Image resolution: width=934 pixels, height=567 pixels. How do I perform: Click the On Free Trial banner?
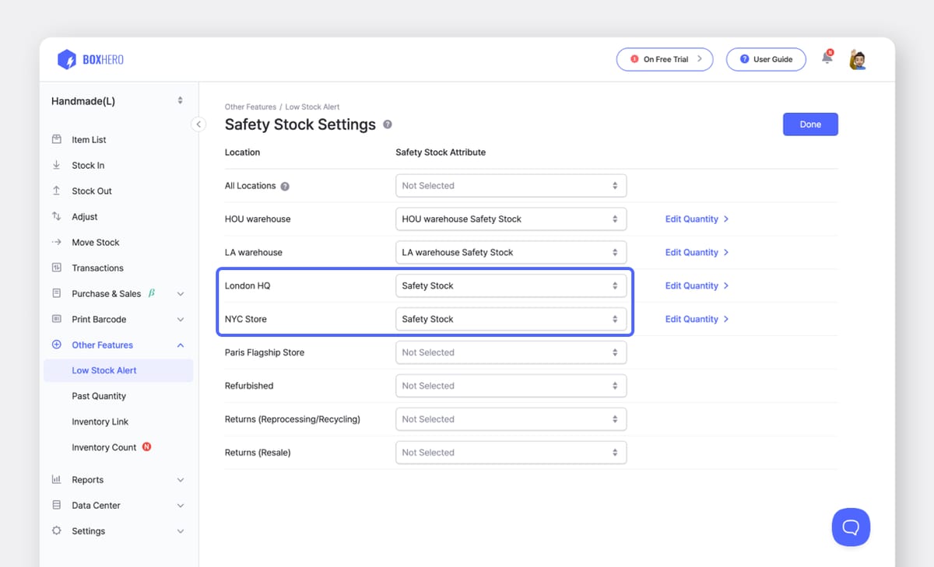(665, 59)
